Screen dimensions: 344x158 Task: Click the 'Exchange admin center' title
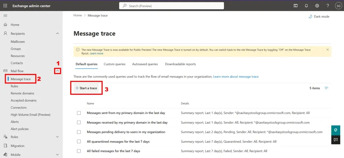(31, 6)
